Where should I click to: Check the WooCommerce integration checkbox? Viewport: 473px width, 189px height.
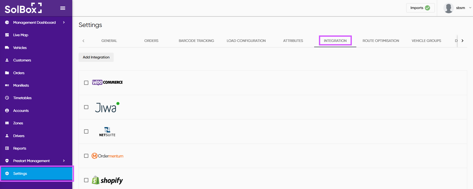pos(86,83)
